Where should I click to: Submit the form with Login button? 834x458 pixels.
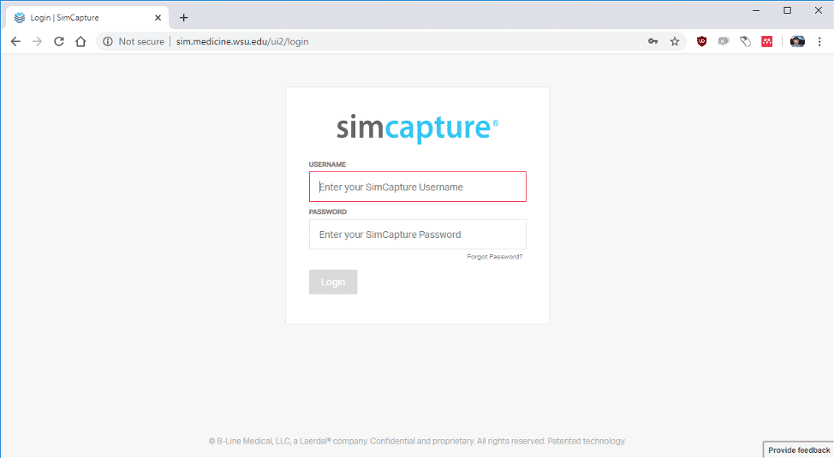tap(333, 282)
